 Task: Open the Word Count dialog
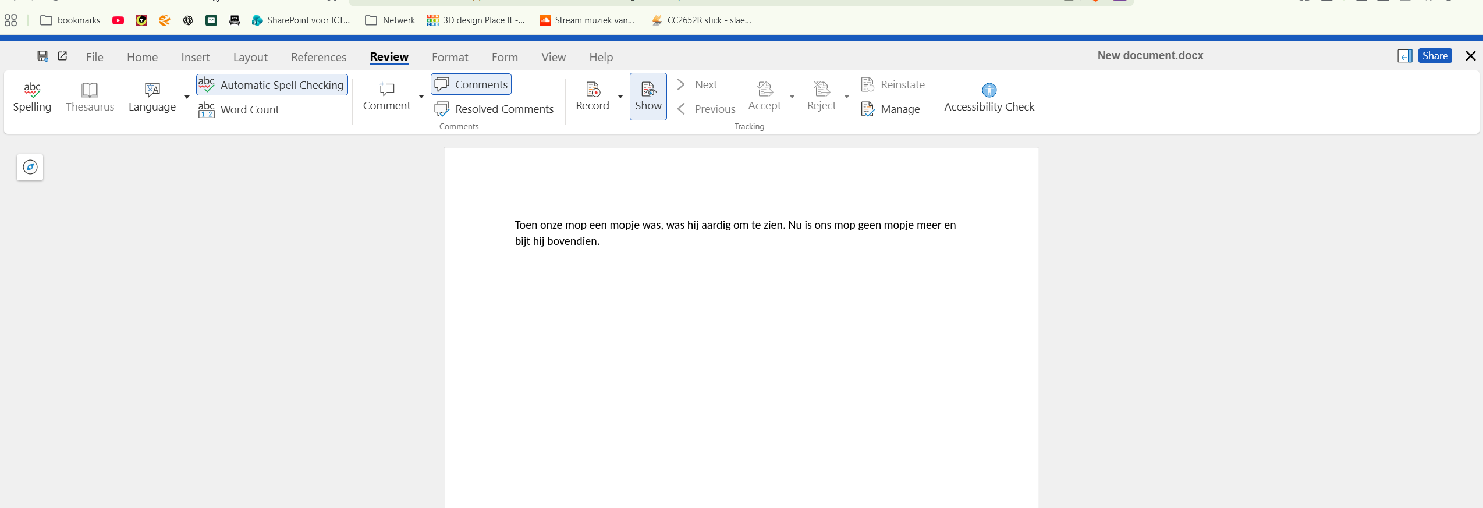239,109
